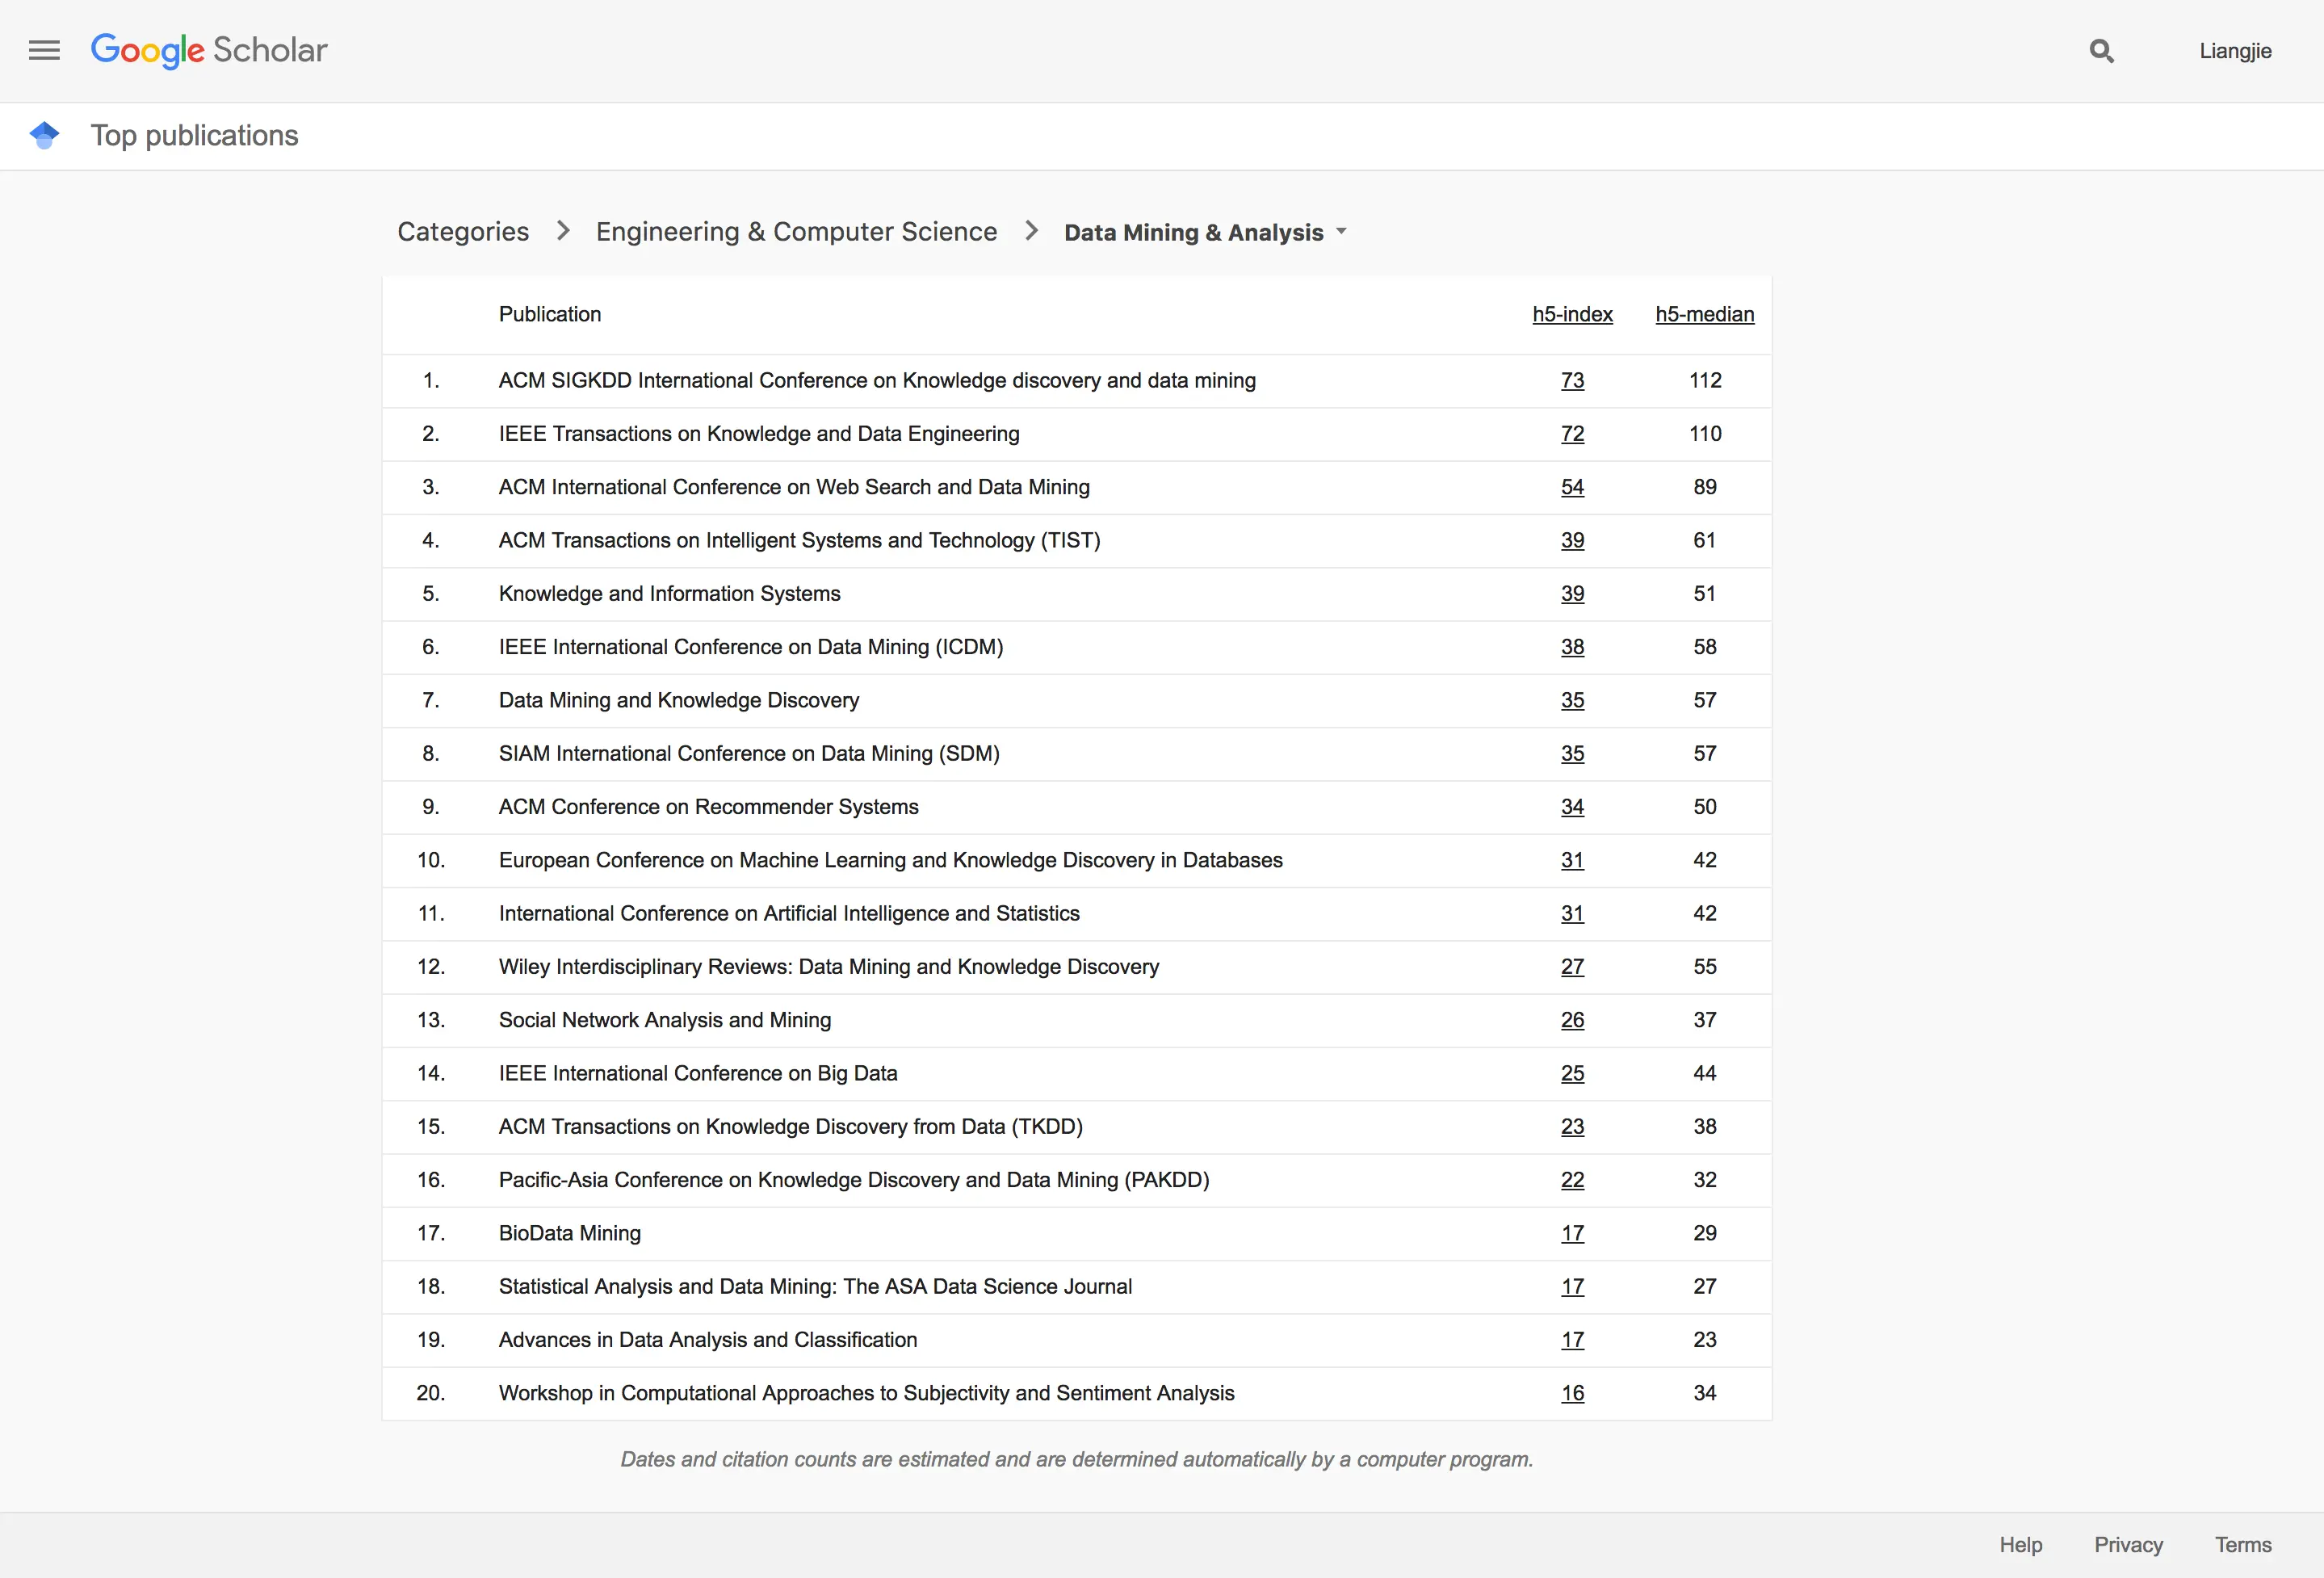Screen dimensions: 2324x1578
Task: Open h5-index 72 for IEEE TKDE
Action: 1572,434
